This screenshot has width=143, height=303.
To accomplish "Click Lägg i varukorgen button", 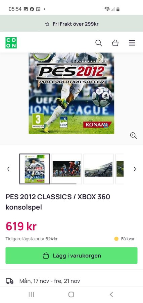I will (x=71, y=256).
